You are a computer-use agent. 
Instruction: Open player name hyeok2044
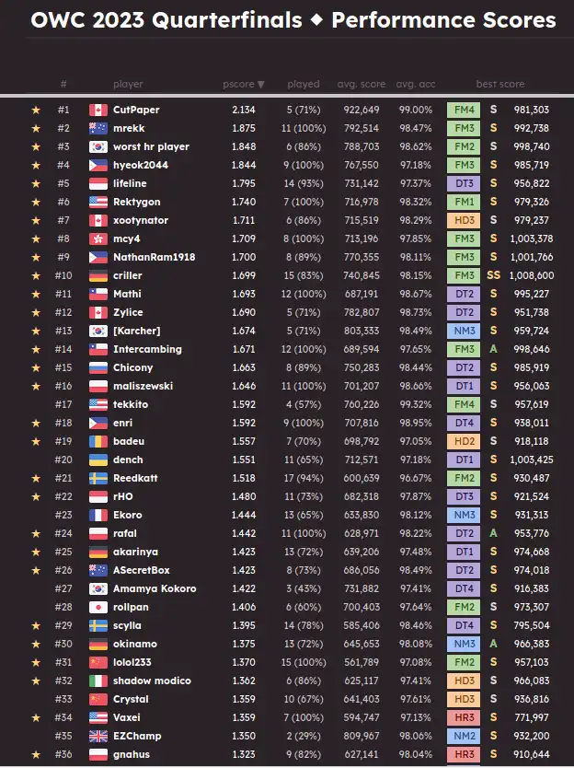tap(141, 165)
